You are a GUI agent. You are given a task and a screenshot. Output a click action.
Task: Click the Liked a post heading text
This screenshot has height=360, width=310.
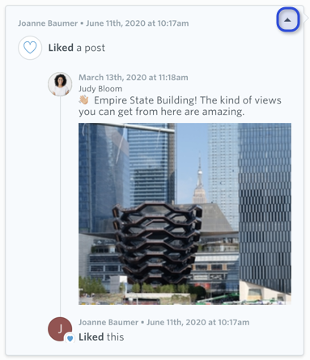click(x=77, y=48)
